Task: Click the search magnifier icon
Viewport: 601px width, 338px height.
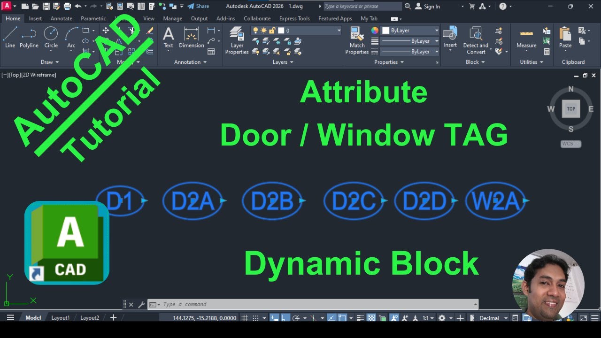Action: (x=408, y=6)
